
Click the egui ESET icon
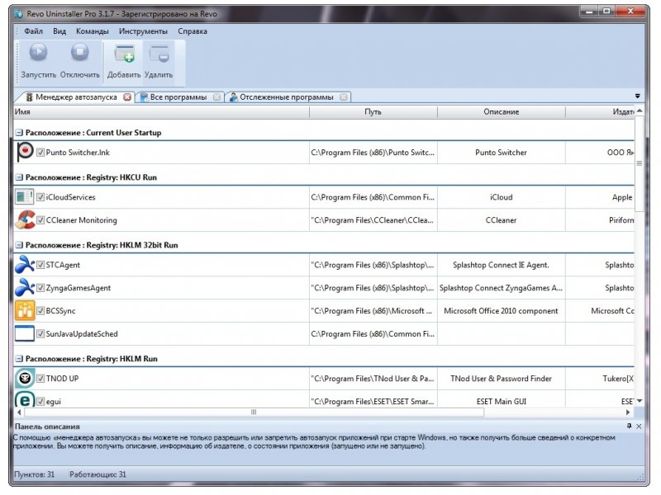coord(25,399)
